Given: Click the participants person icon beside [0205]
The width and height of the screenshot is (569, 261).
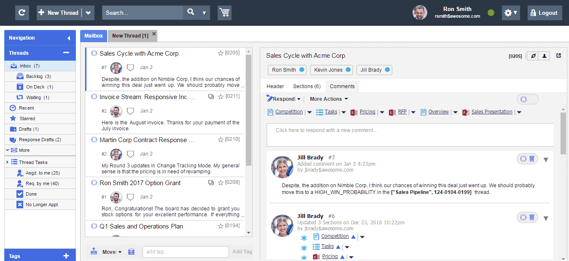Looking at the screenshot, I should [x=544, y=56].
